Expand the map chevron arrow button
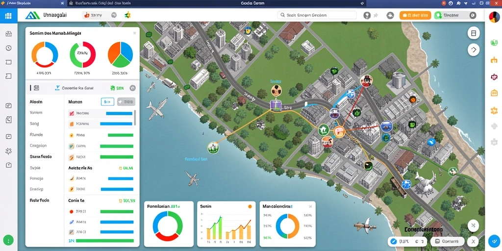502x251 pixels. [474, 50]
